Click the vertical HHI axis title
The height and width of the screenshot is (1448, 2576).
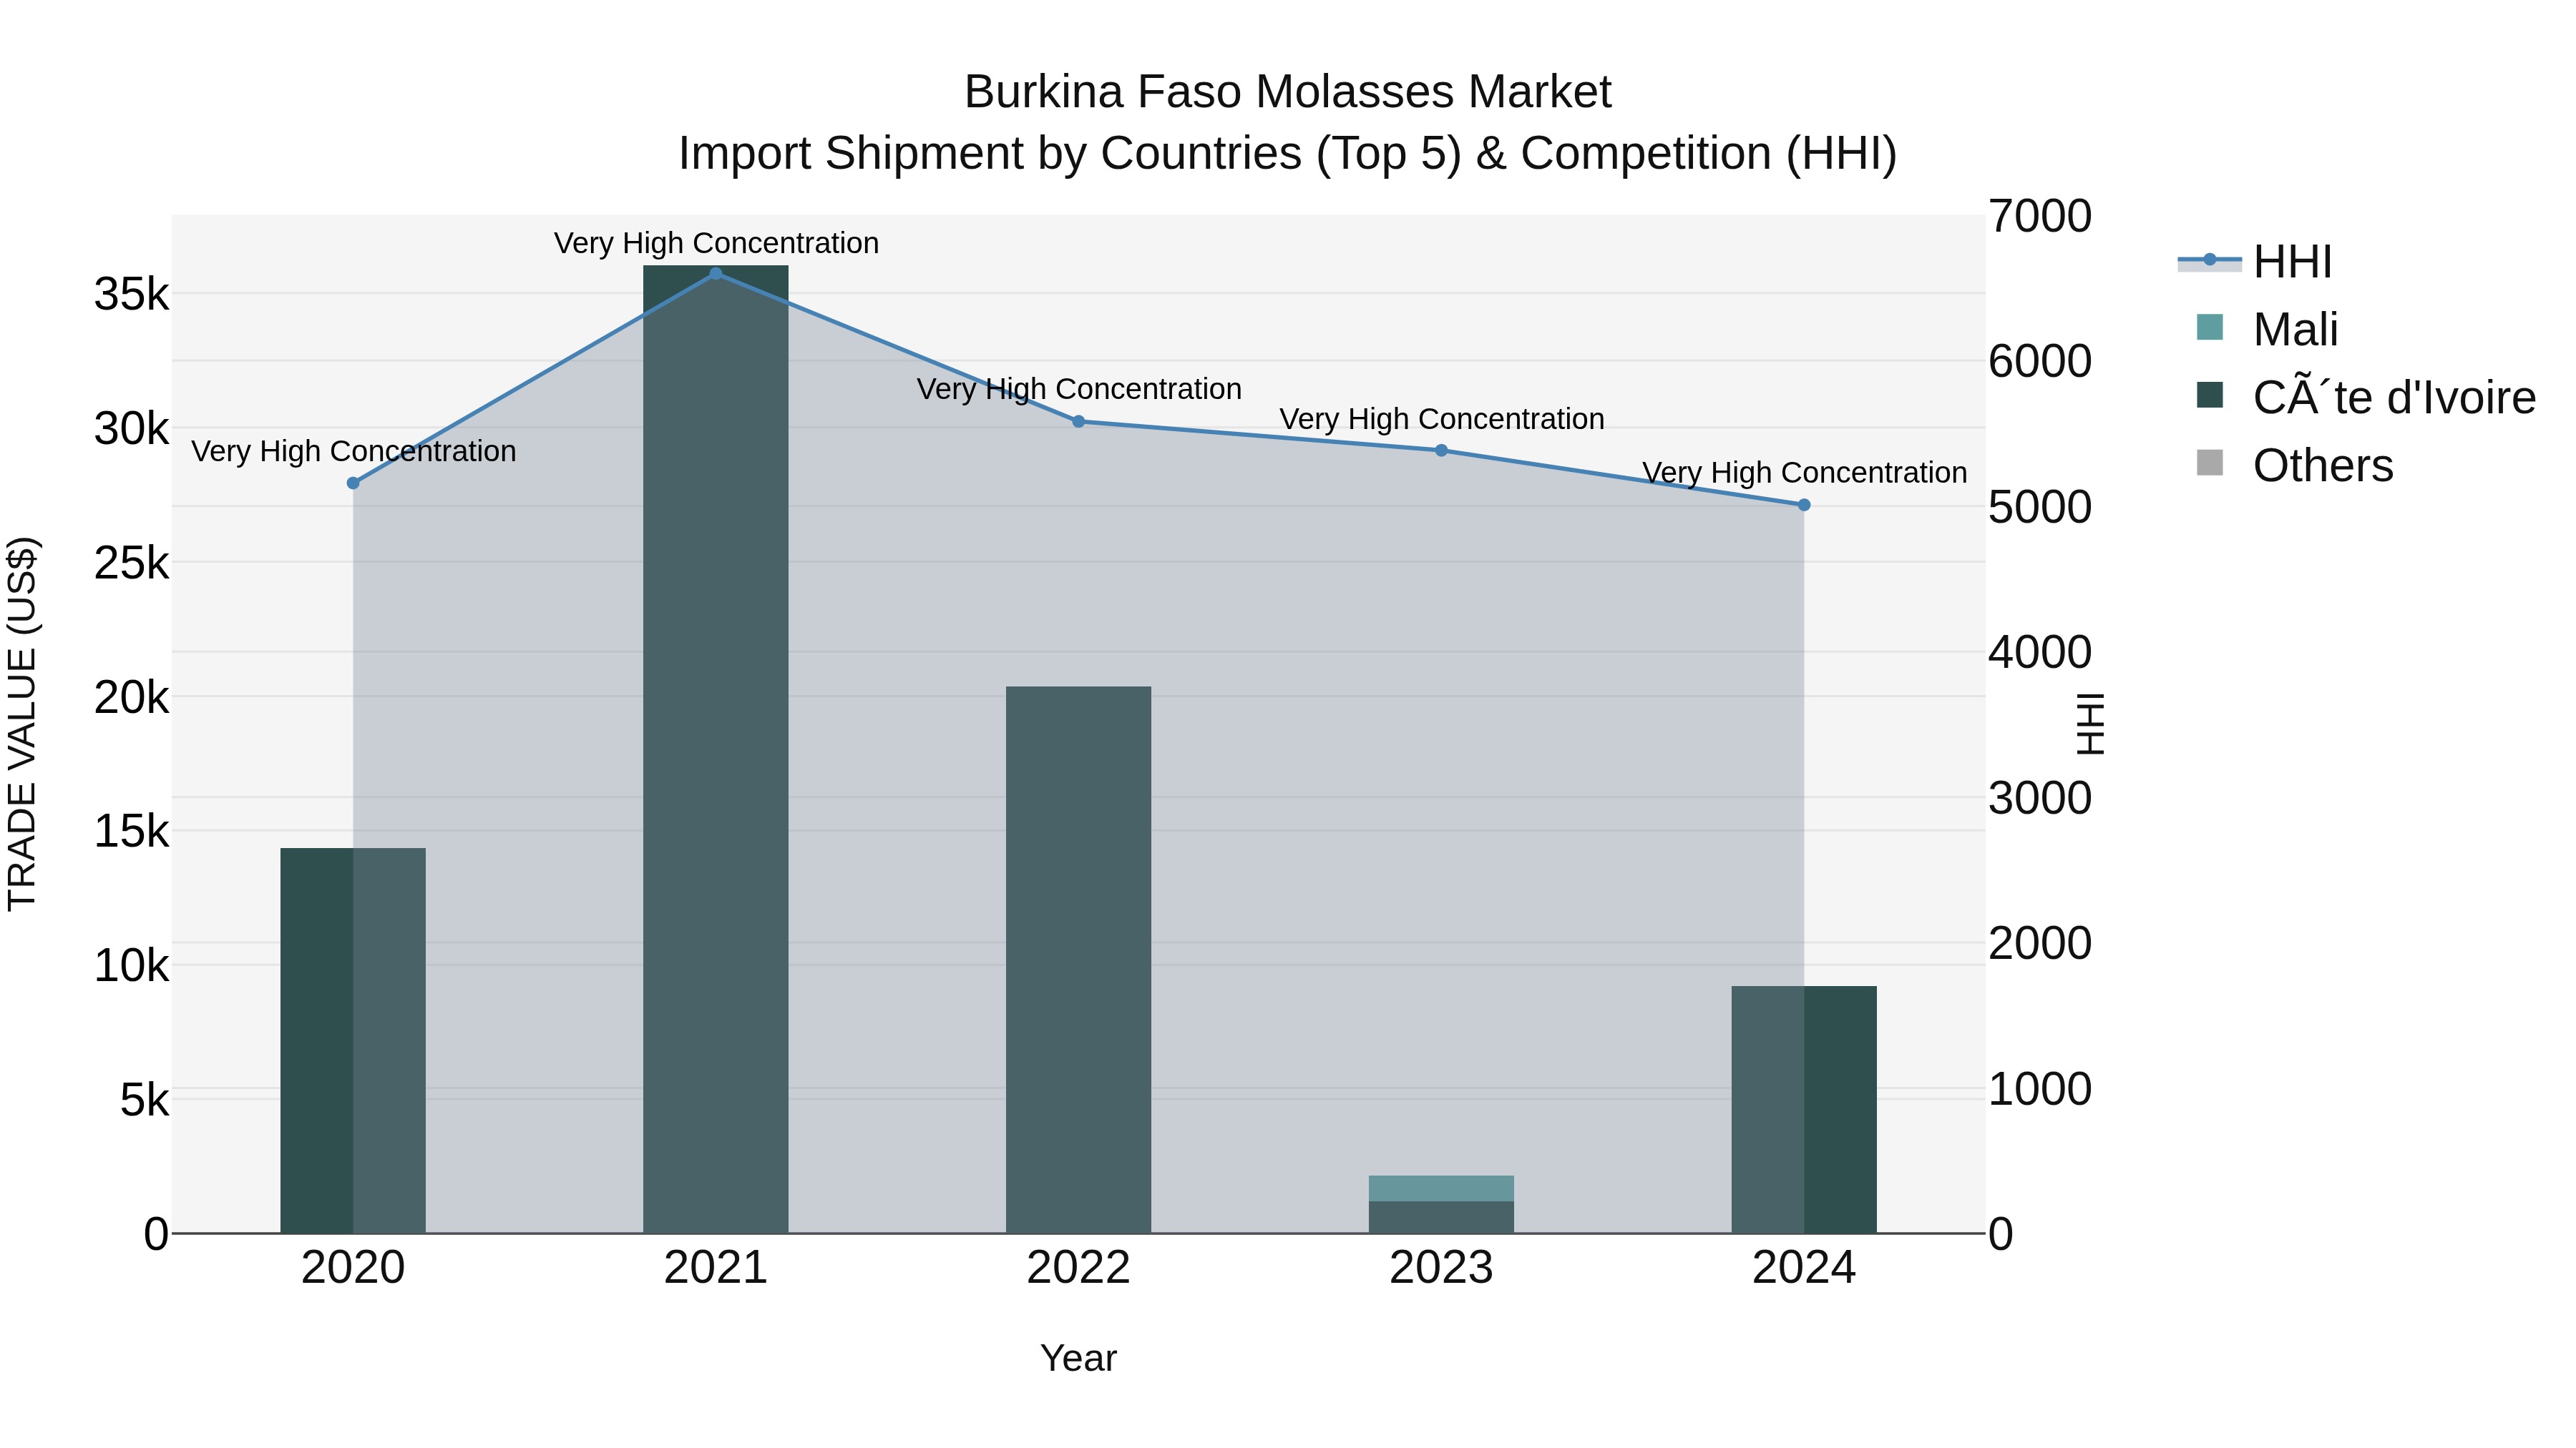(2091, 724)
